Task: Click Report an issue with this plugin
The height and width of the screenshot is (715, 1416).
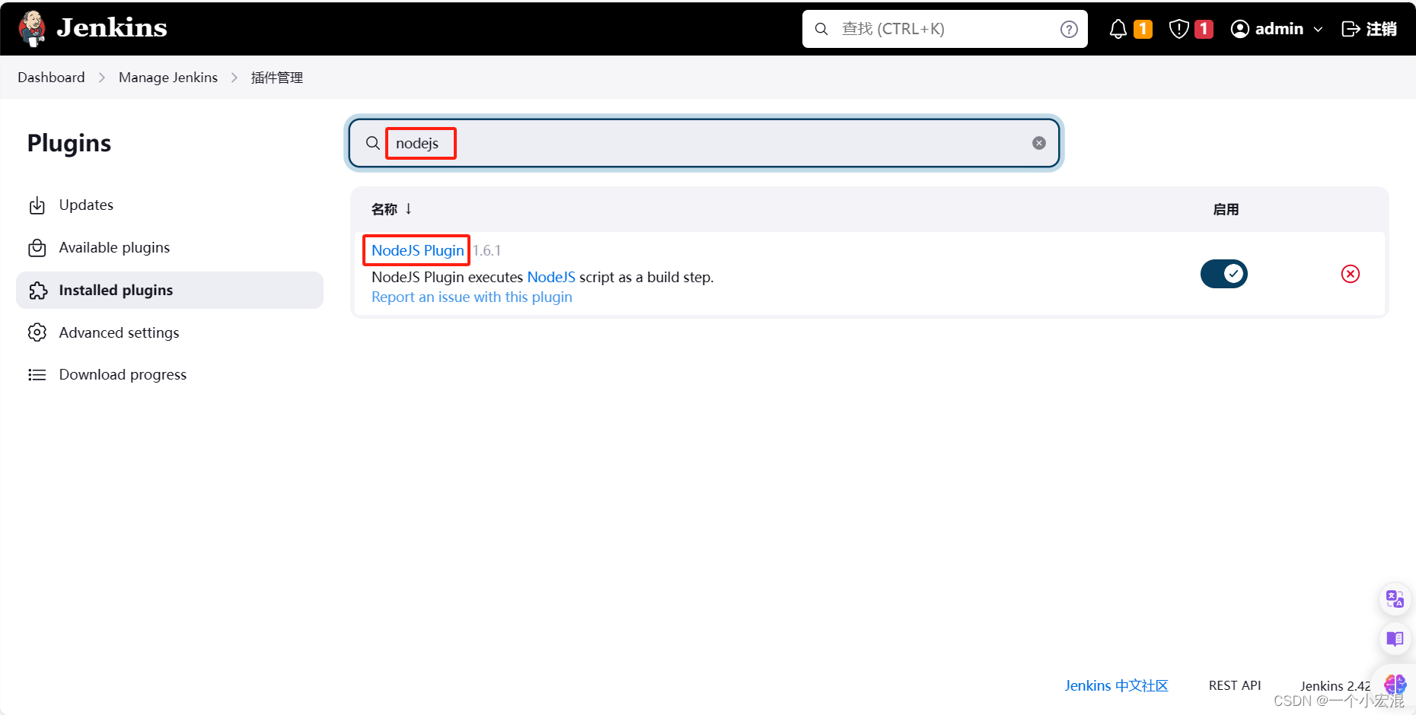Action: click(471, 297)
